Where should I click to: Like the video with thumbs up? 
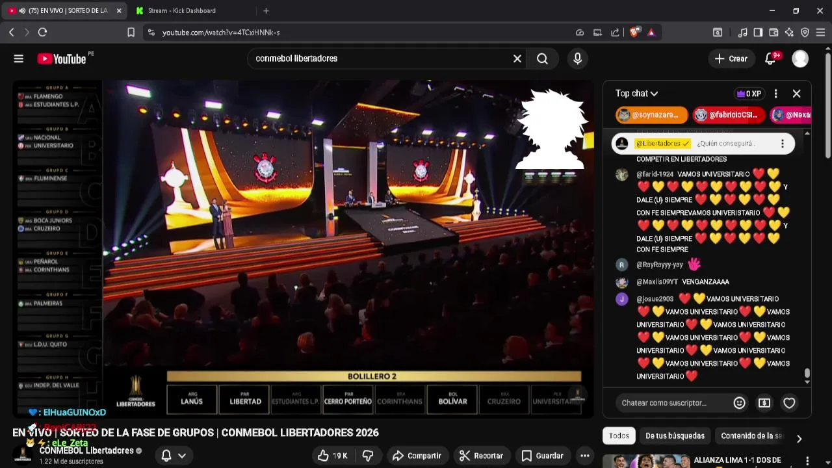pyautogui.click(x=332, y=456)
